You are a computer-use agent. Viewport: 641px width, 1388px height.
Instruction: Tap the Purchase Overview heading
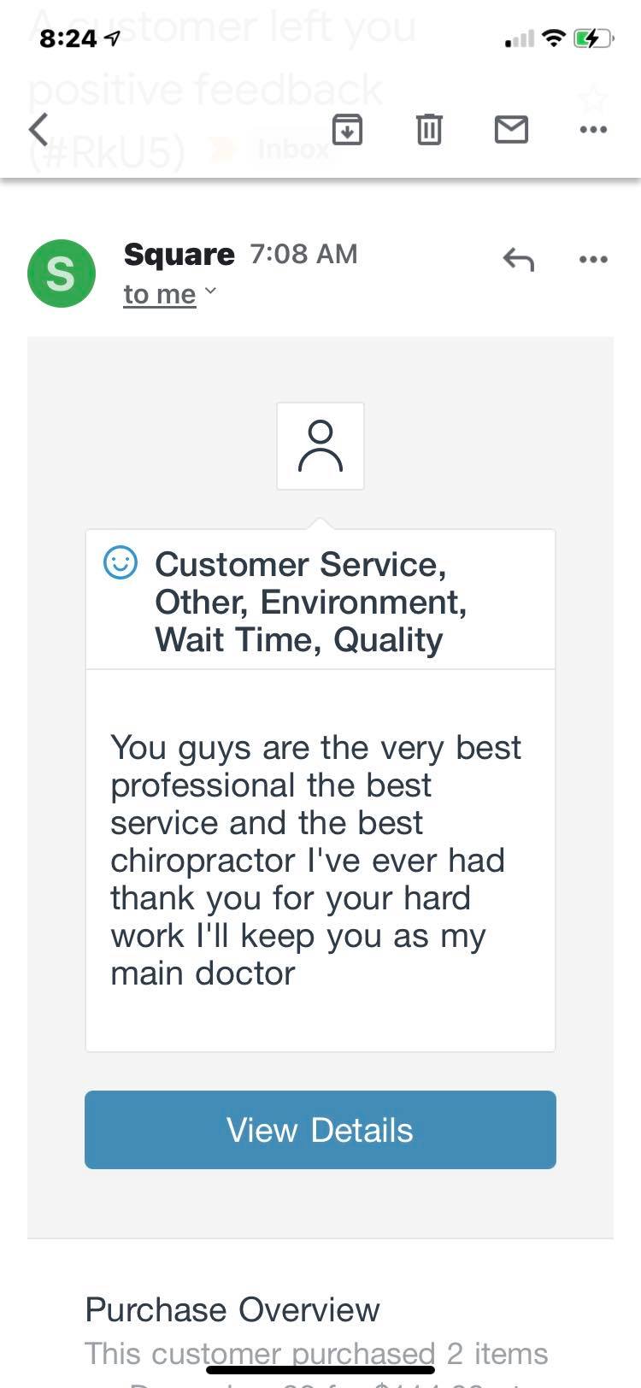[232, 1309]
